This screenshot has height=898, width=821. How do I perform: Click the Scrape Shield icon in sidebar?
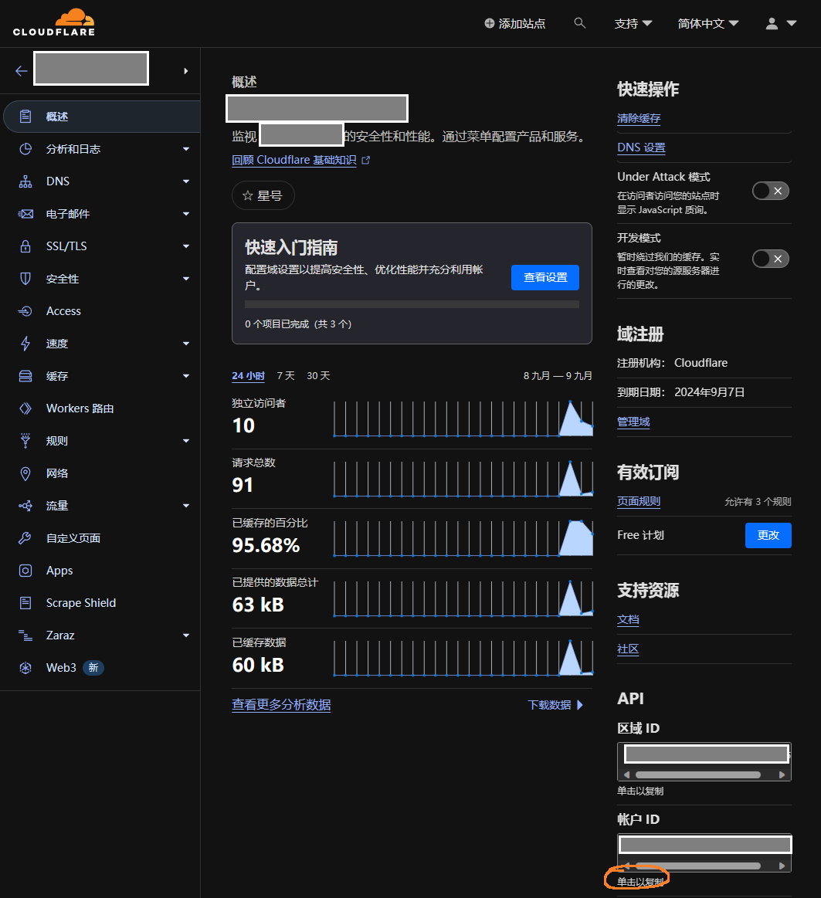pyautogui.click(x=25, y=603)
